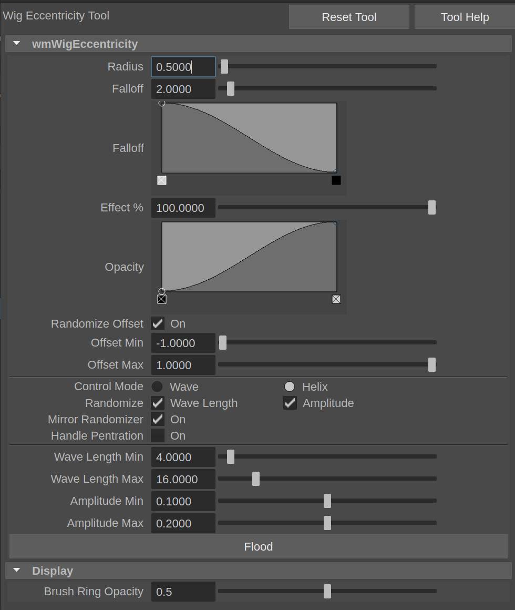Open Tool Help
Viewport: 515px width, 610px height.
click(465, 17)
